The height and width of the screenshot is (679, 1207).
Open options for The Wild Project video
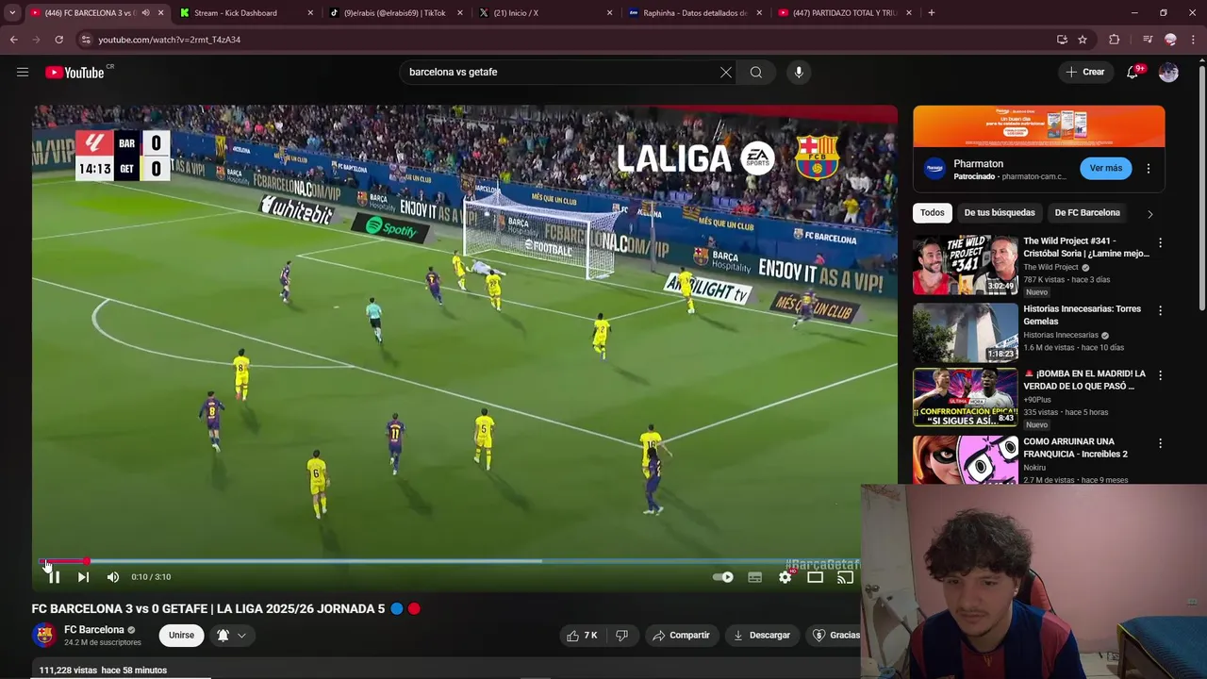pos(1160,243)
